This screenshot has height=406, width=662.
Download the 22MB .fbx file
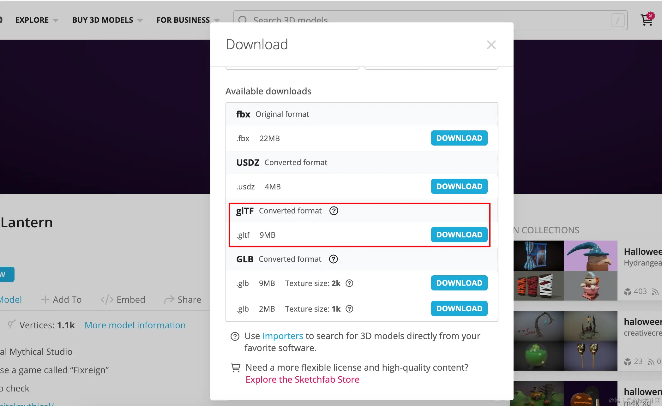459,138
